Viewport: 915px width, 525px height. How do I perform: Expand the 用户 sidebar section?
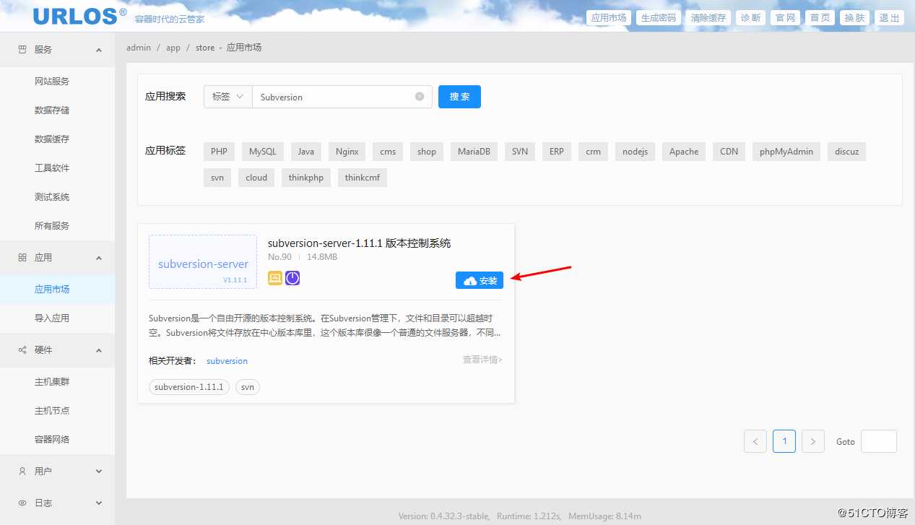point(99,472)
